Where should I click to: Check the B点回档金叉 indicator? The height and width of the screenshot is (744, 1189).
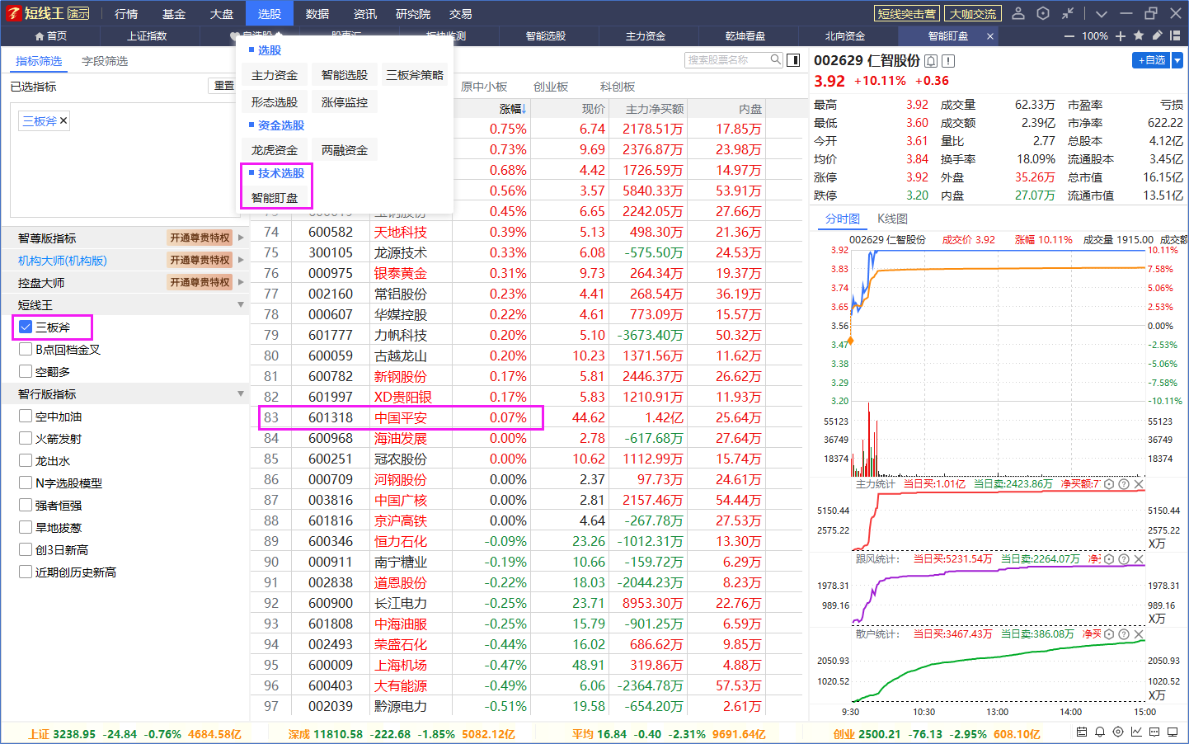[26, 350]
